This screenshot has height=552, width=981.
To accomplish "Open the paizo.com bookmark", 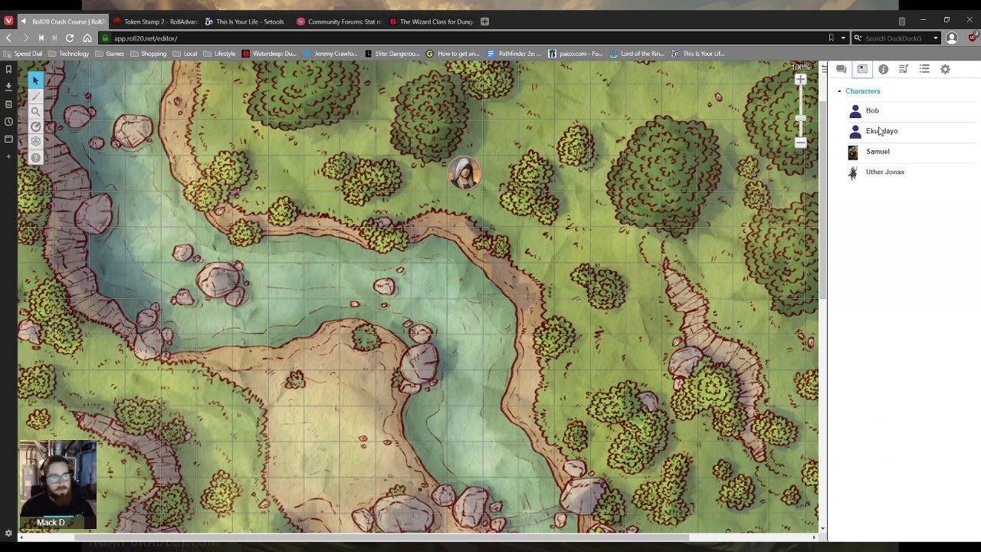I will [576, 54].
